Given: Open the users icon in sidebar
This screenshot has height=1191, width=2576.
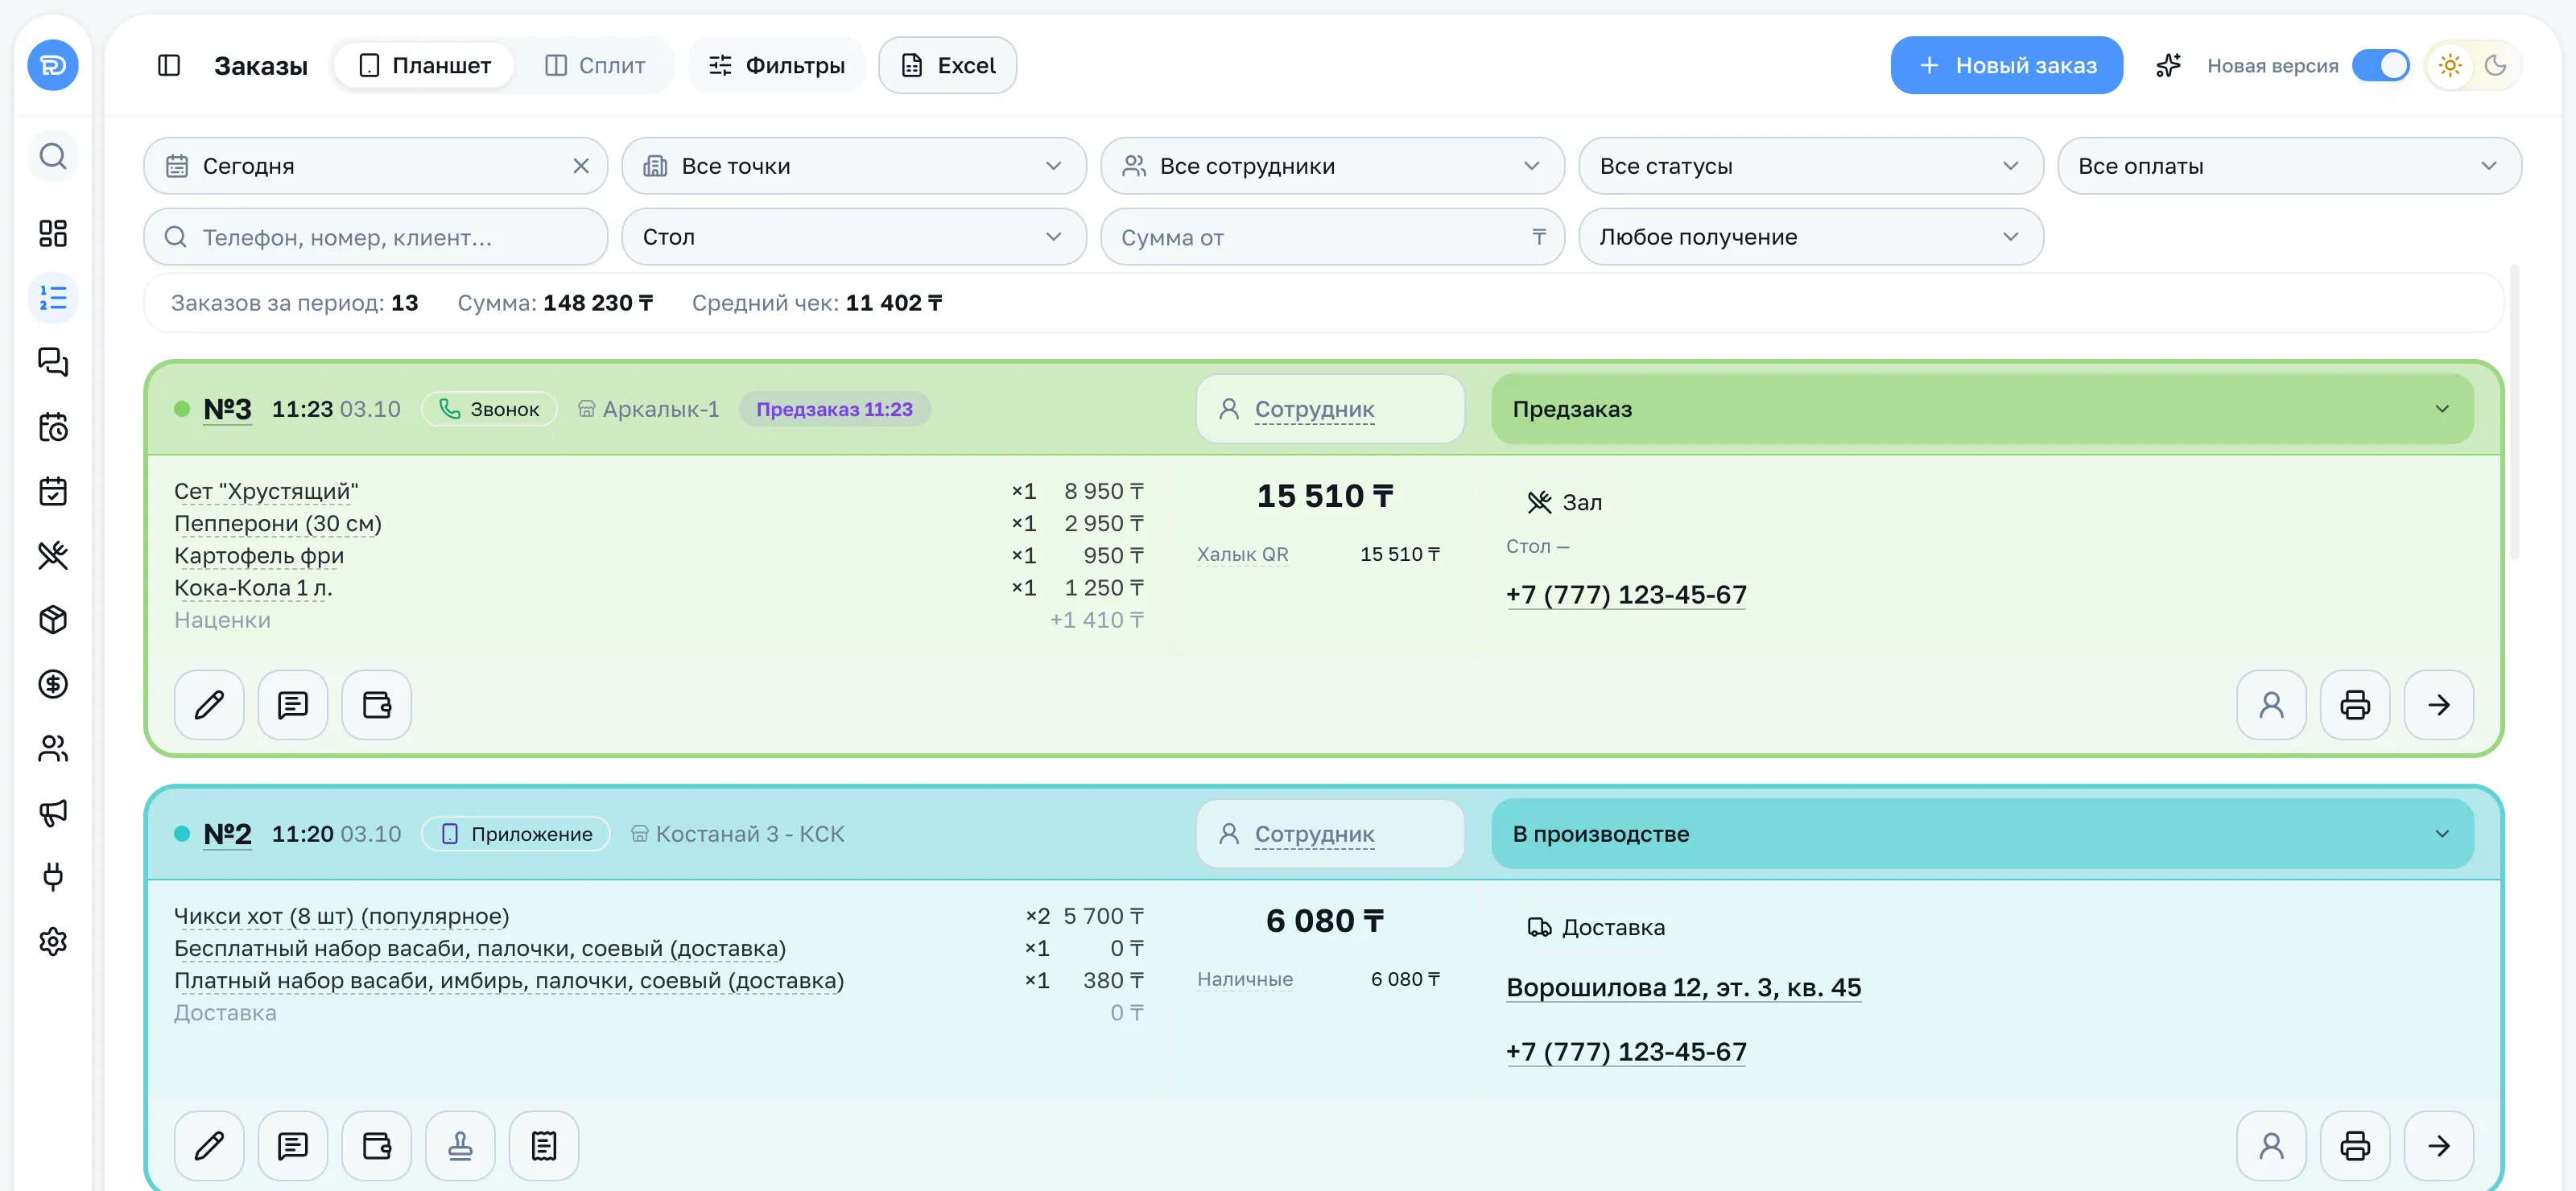Looking at the screenshot, I should (x=53, y=748).
